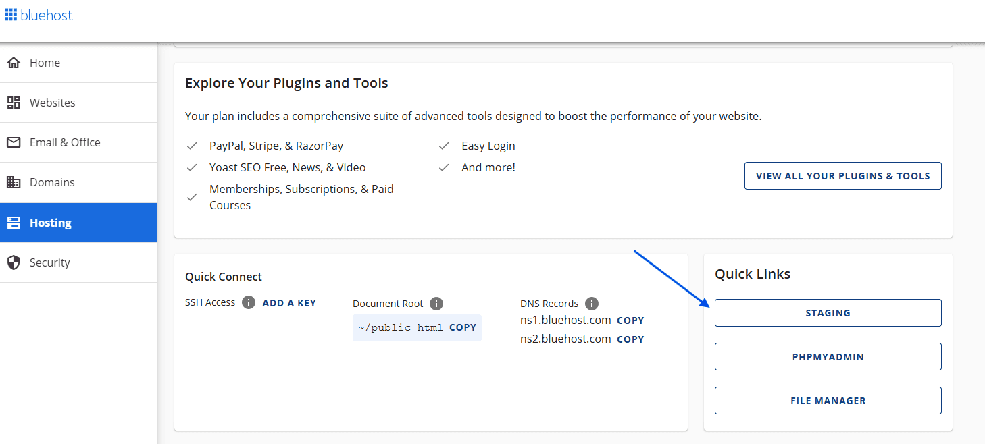Click the Quick Links heading
The width and height of the screenshot is (985, 444).
[x=753, y=274]
